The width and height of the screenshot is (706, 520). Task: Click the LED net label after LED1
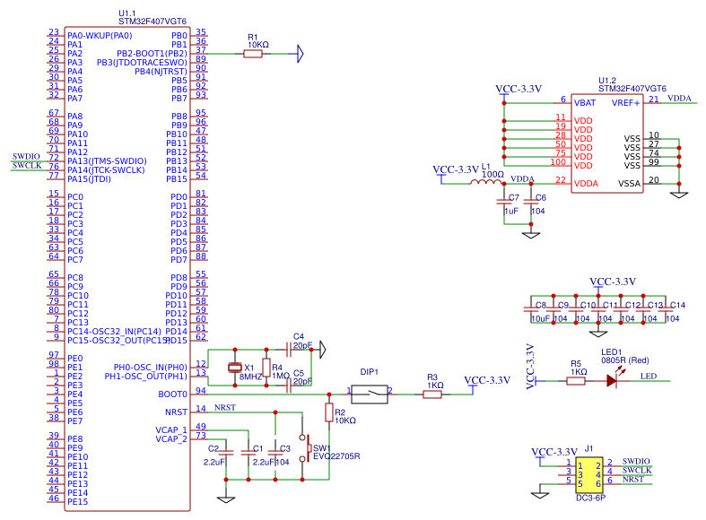pos(649,376)
